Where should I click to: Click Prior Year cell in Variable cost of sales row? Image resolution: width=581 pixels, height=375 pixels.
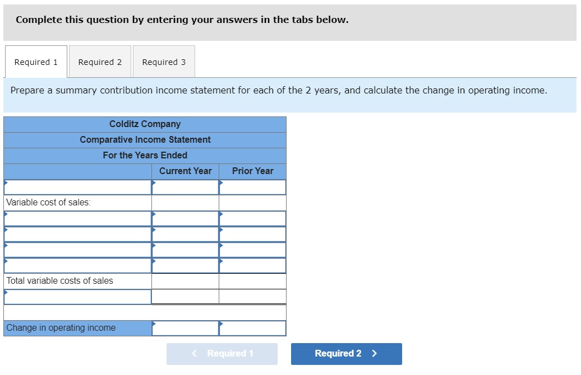tap(252, 203)
